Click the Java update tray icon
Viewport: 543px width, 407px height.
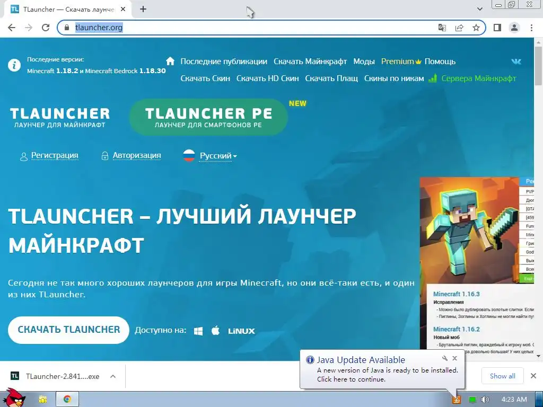click(457, 400)
